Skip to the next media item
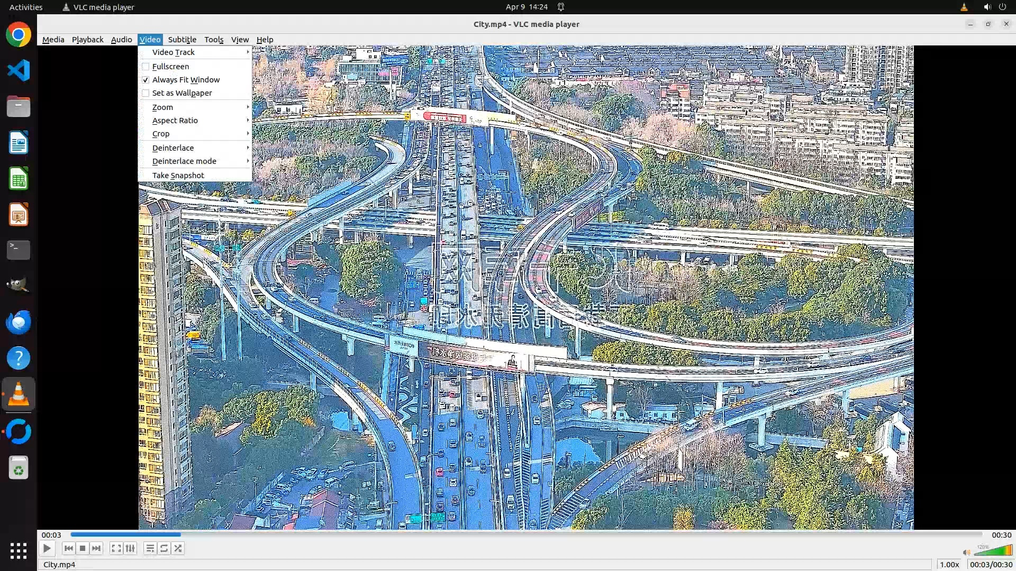This screenshot has height=571, width=1016. [x=96, y=548]
